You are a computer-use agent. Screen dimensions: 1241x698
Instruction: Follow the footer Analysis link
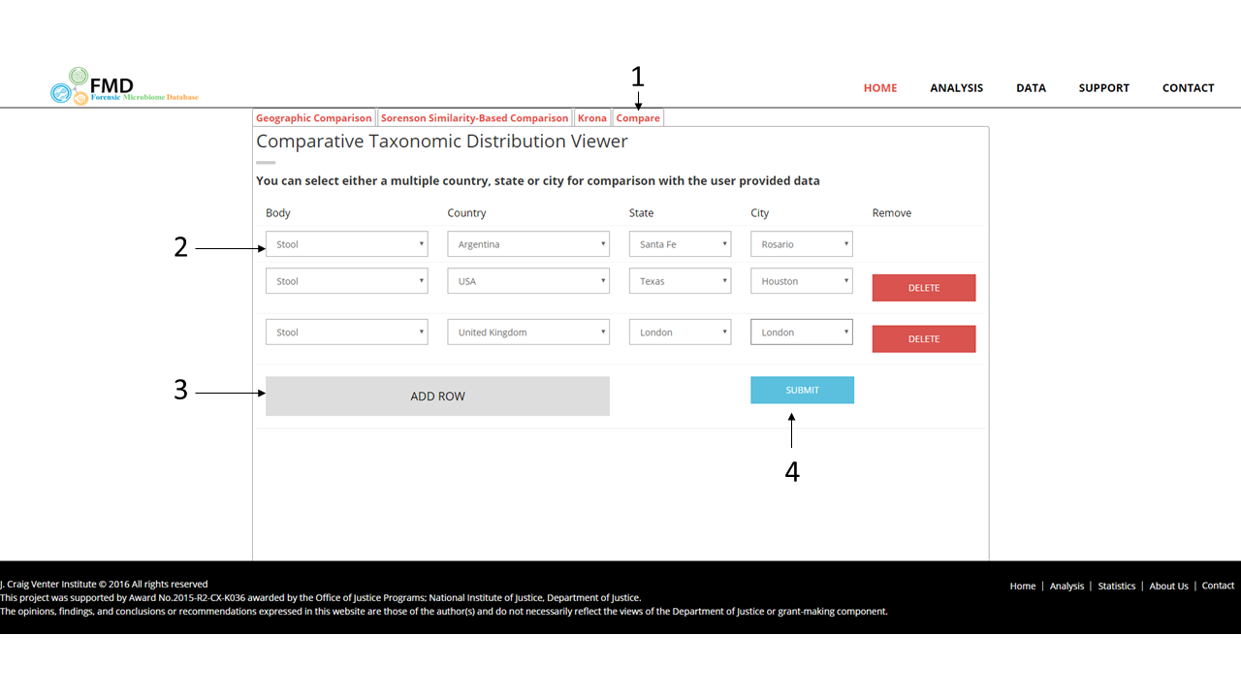[1066, 586]
